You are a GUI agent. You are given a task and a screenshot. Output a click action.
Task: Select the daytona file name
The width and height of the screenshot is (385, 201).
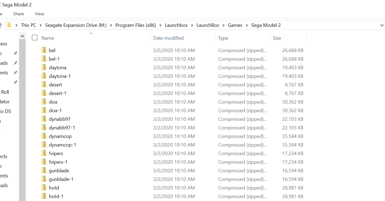(x=57, y=68)
